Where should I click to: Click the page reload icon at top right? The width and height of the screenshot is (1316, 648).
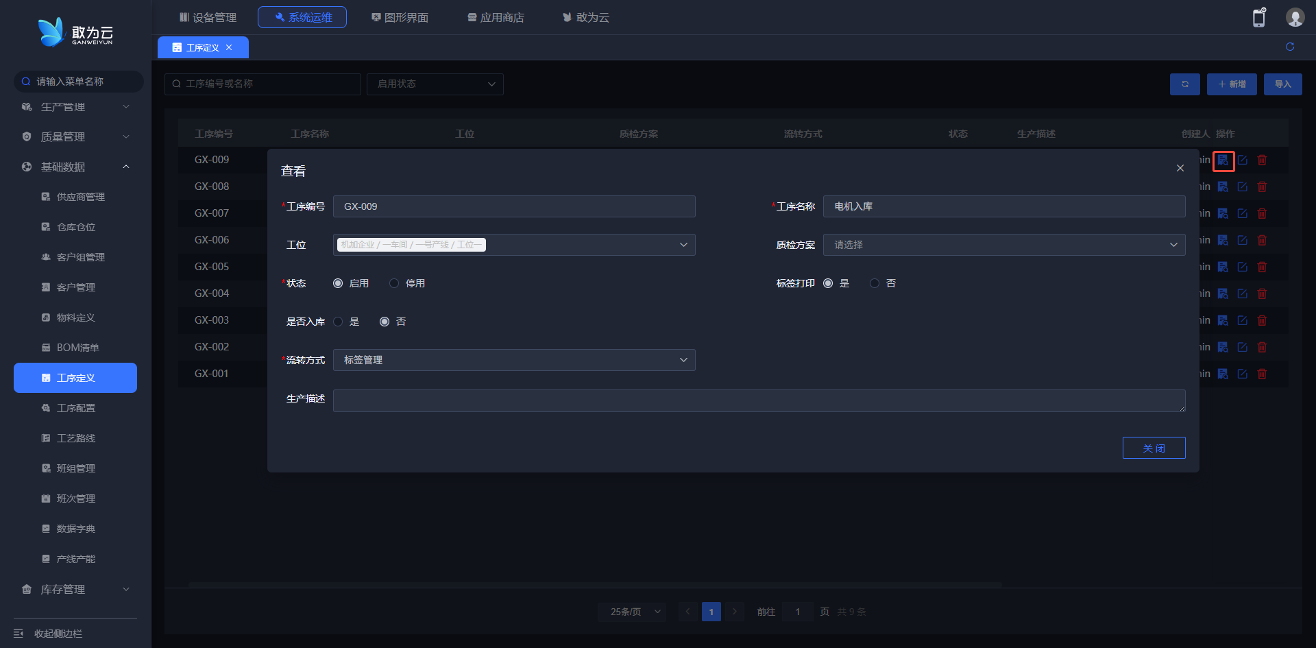(1290, 47)
